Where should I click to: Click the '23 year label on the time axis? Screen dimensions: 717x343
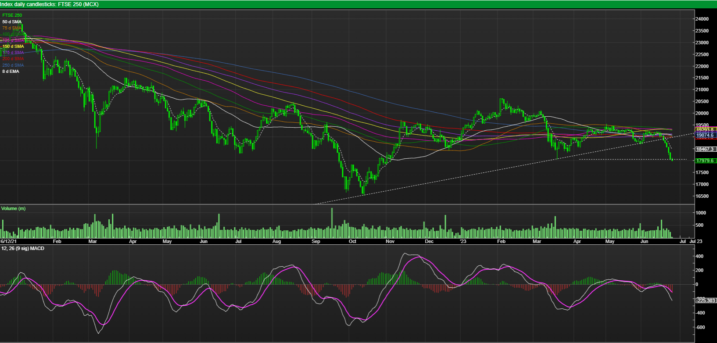click(x=463, y=241)
